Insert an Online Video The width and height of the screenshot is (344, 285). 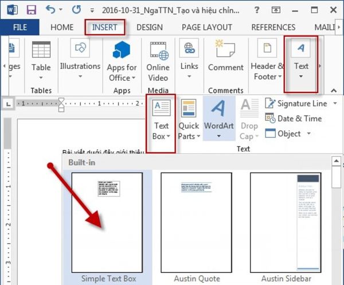(x=158, y=60)
